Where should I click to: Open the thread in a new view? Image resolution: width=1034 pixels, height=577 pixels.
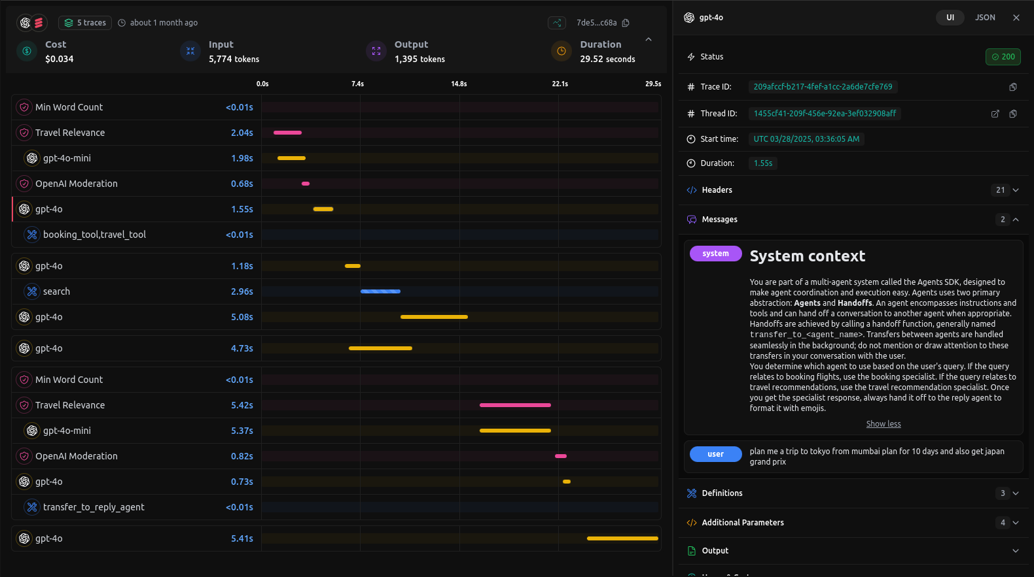[x=995, y=114]
